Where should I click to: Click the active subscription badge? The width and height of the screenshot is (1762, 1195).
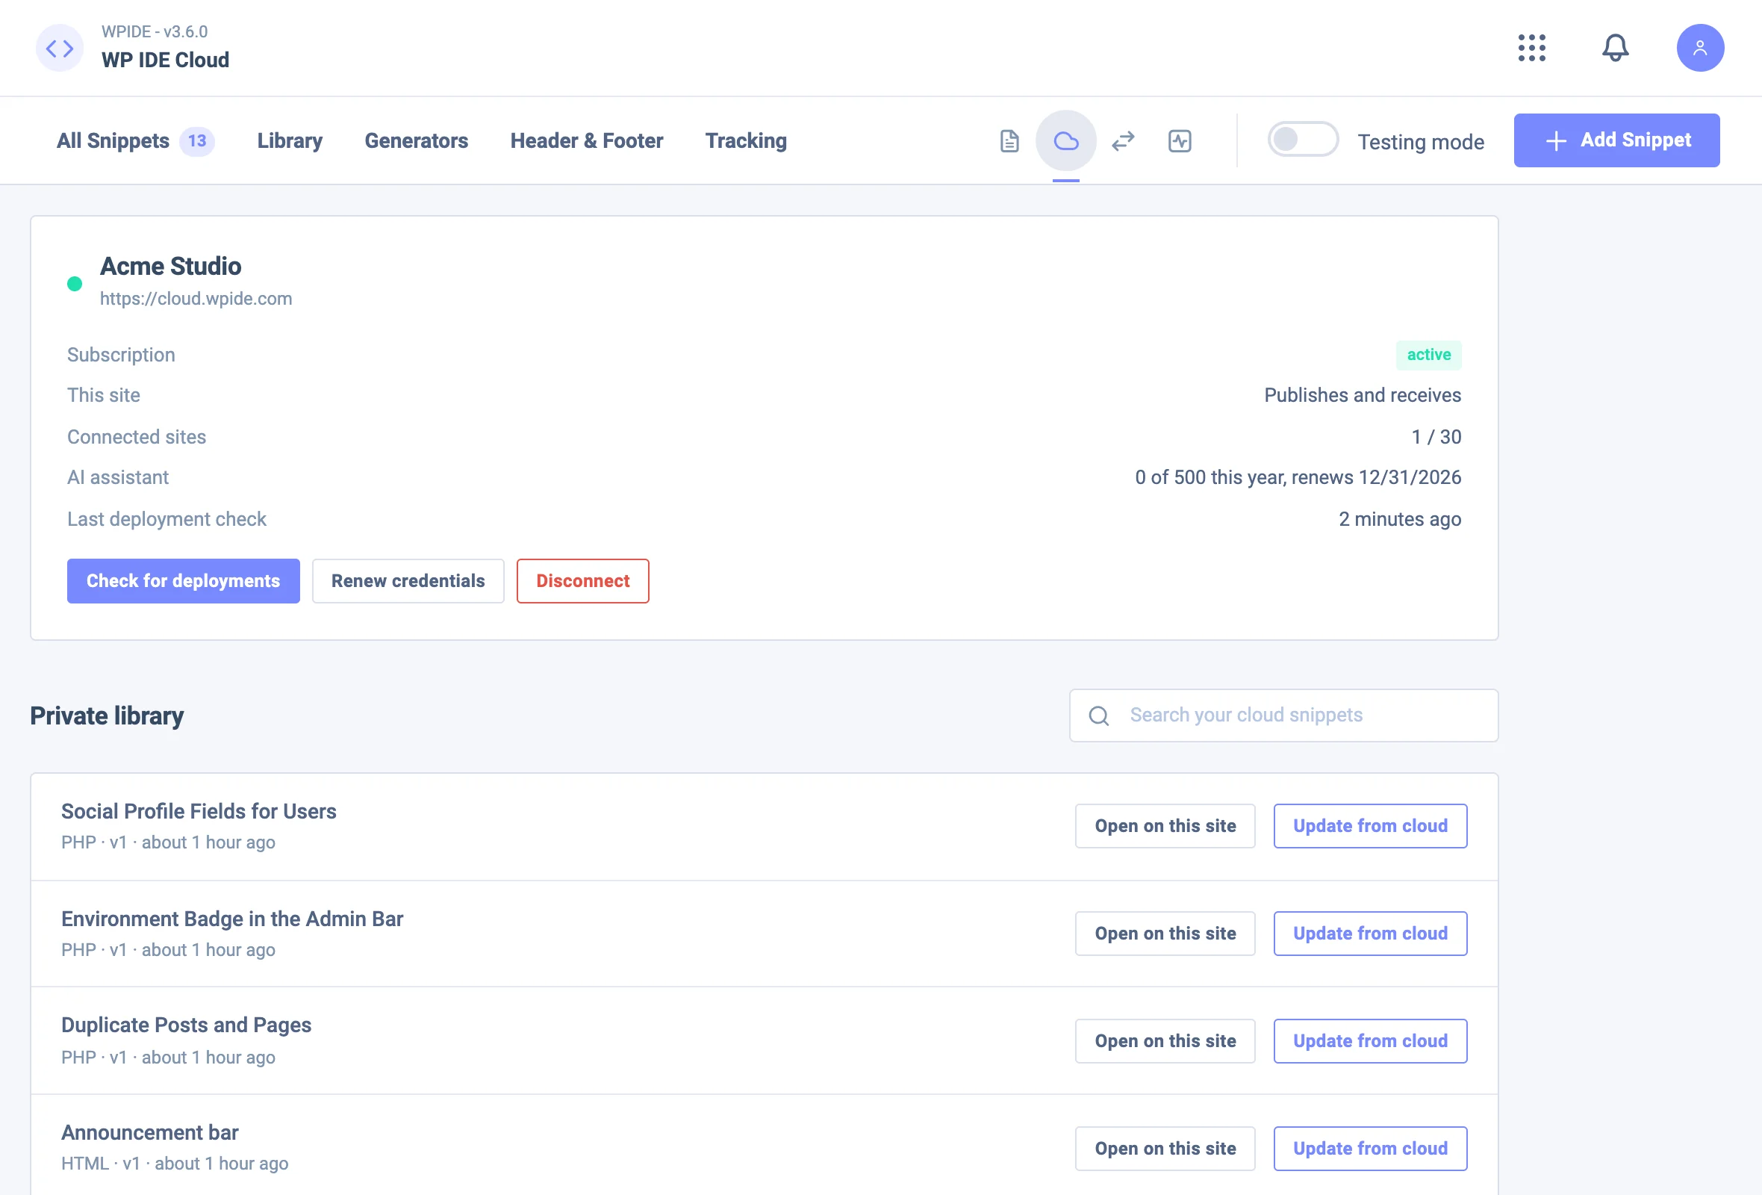click(1428, 355)
